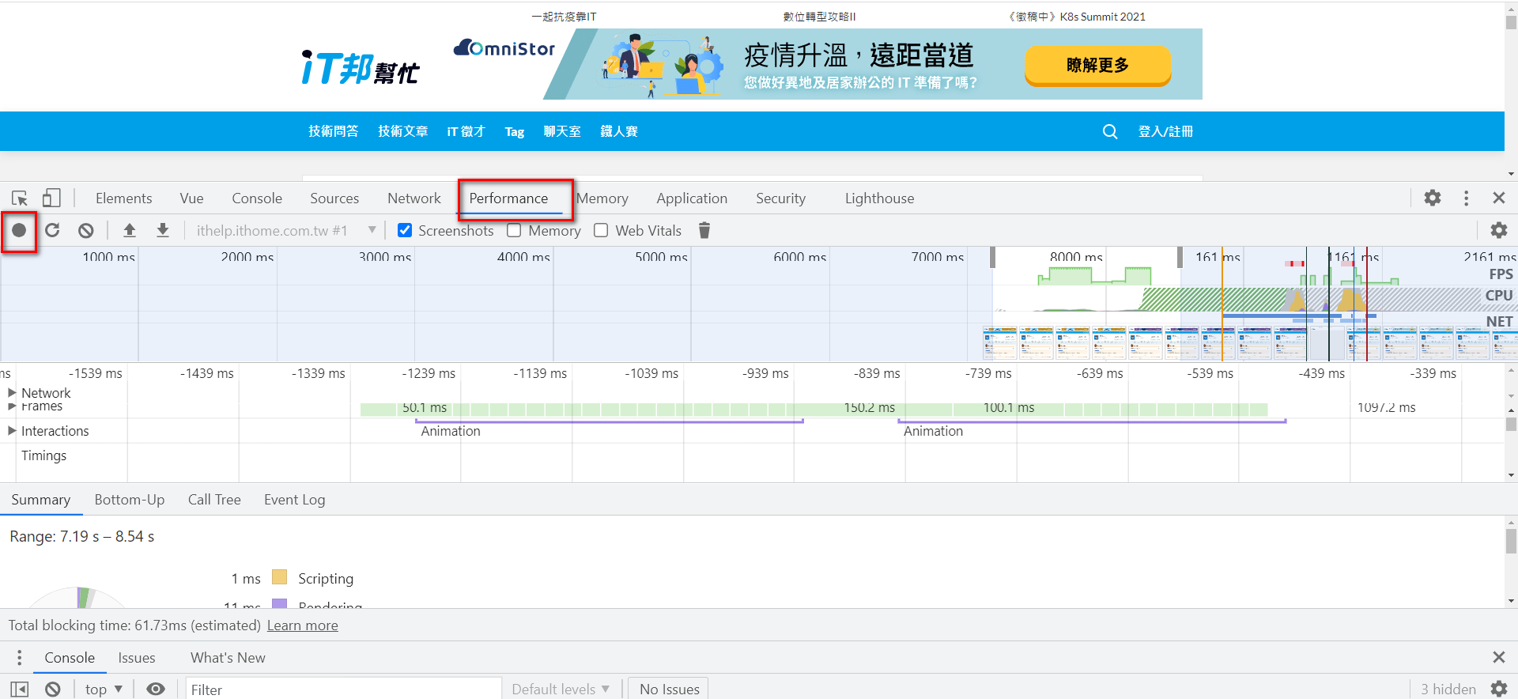Uncheck the Screenshots checkbox
1518x699 pixels.
(405, 230)
